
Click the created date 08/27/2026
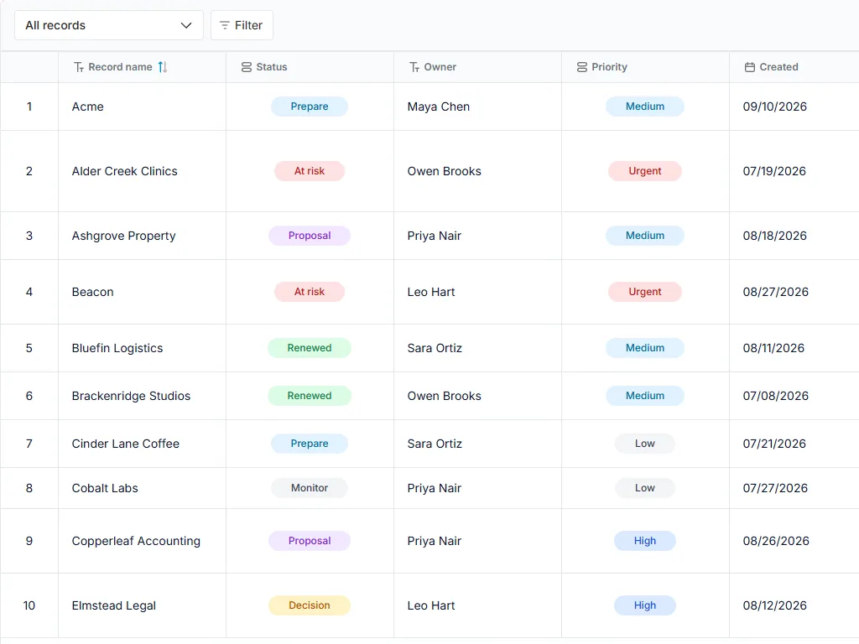tap(776, 292)
